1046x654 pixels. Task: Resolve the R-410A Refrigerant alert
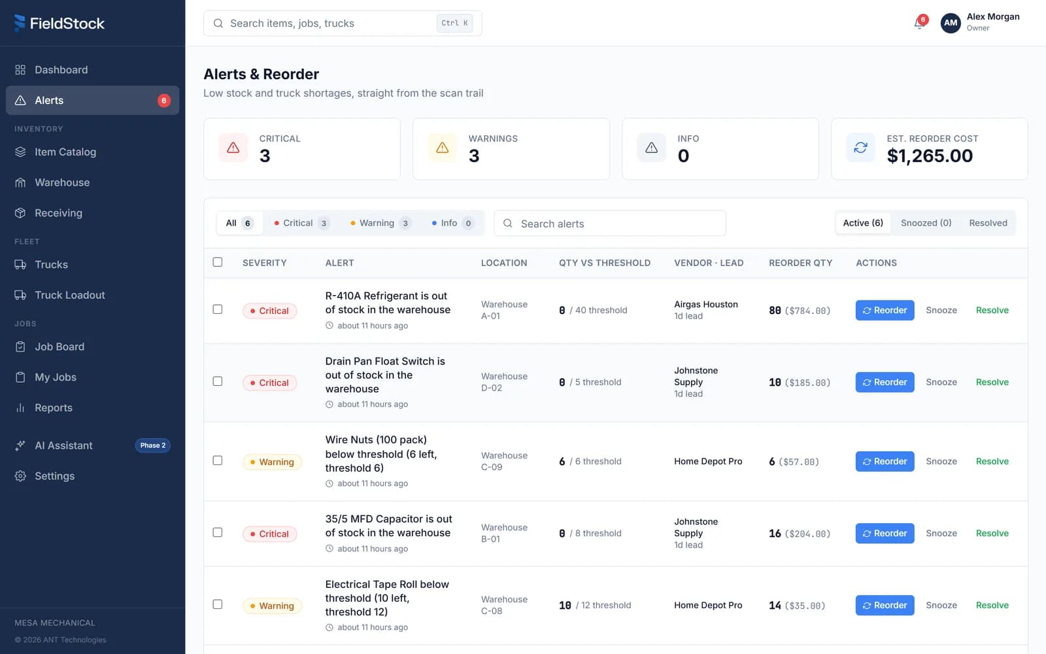tap(992, 310)
